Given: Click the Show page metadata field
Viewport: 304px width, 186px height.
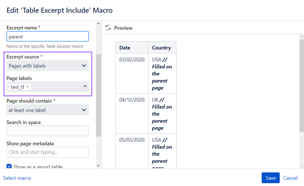Looking at the screenshot, I should click(x=48, y=152).
